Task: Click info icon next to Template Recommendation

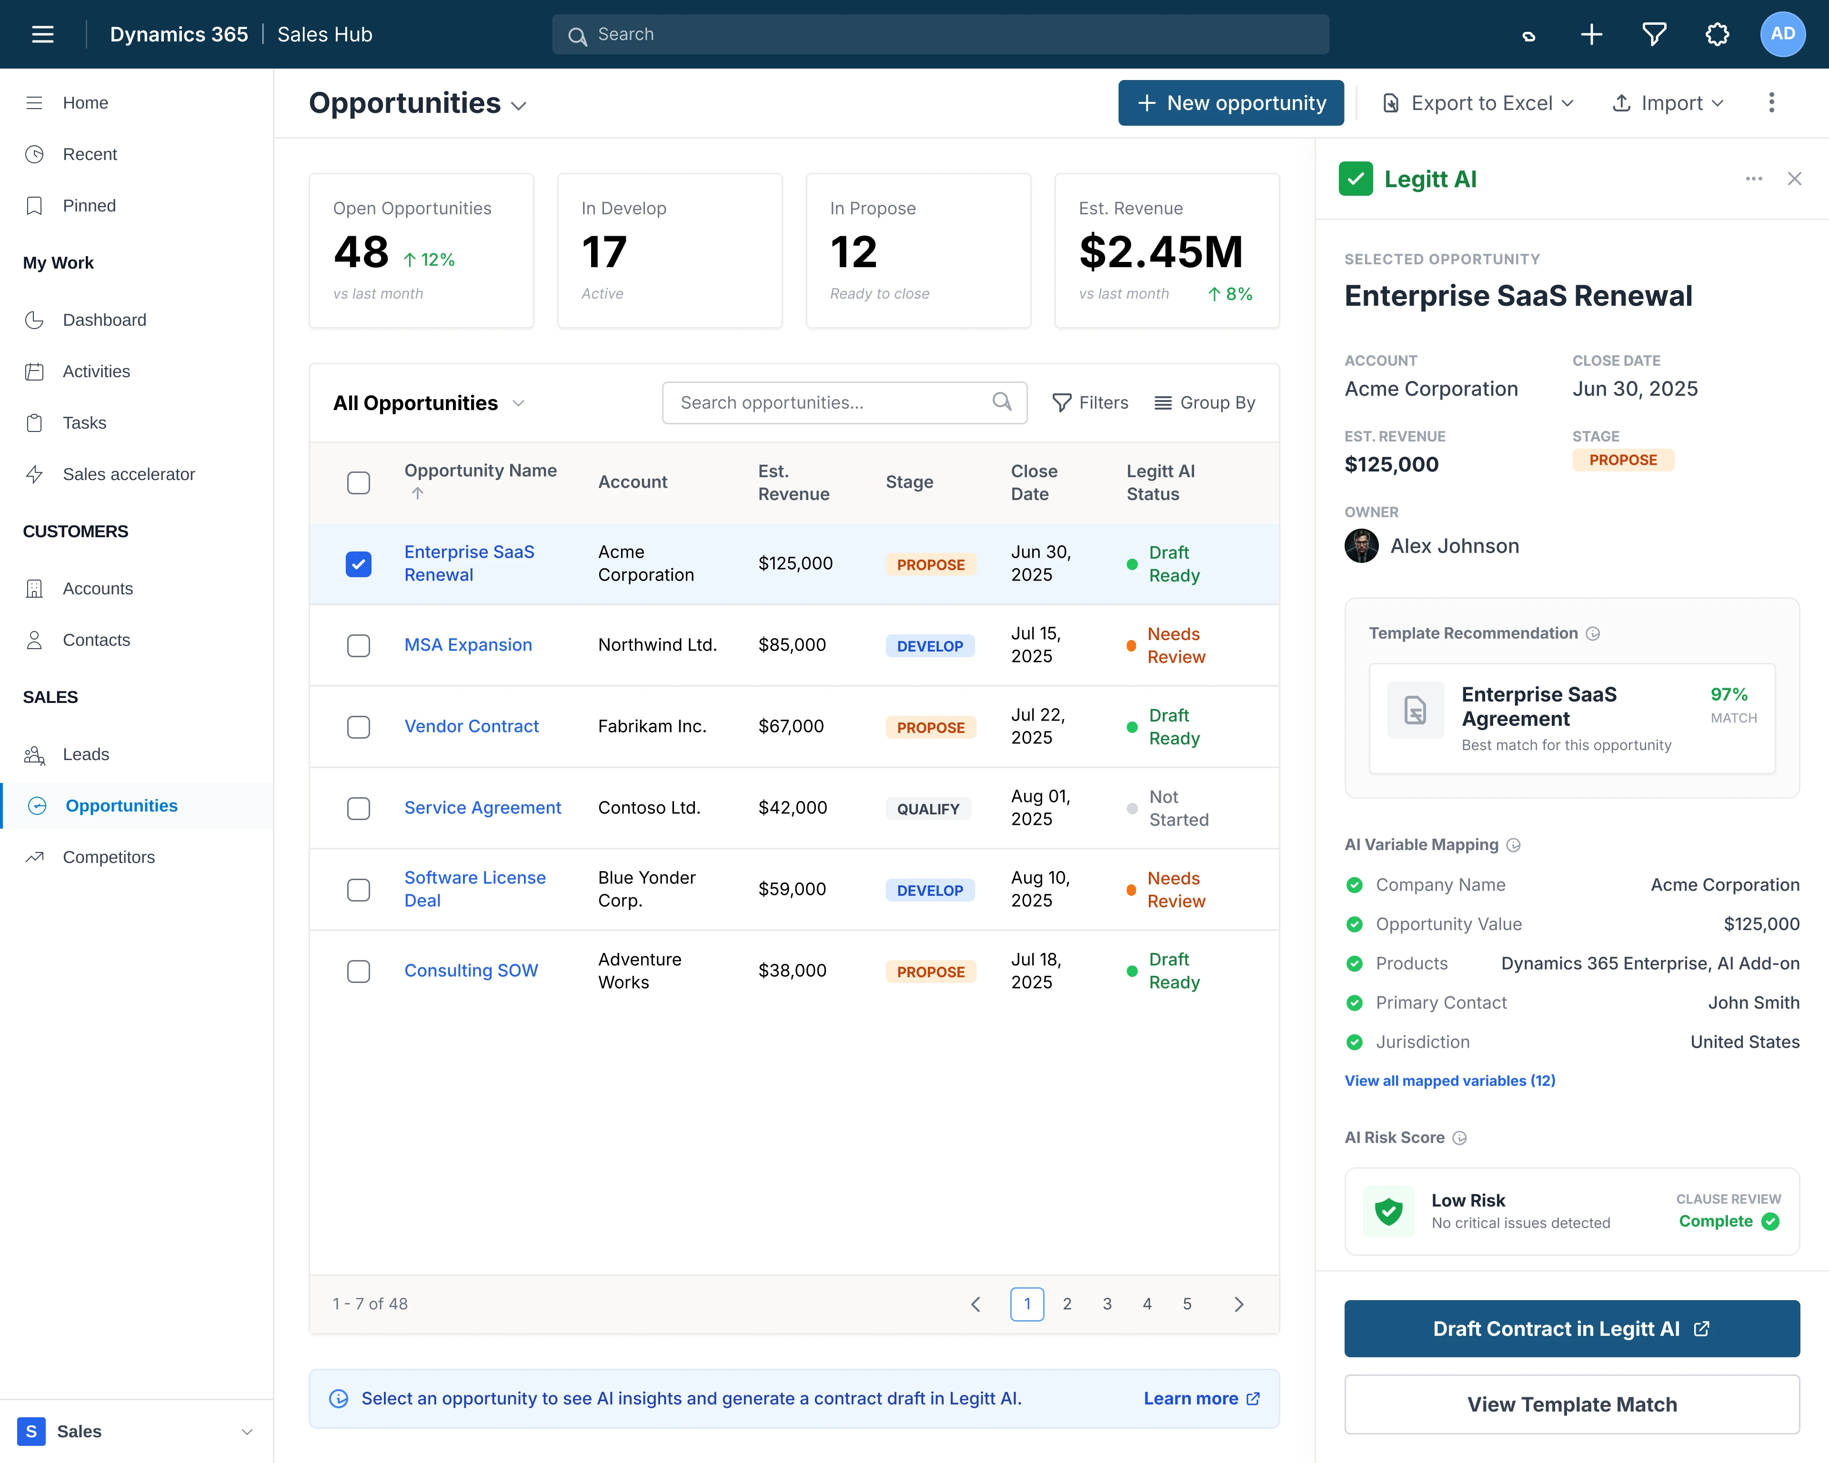Action: [x=1592, y=633]
